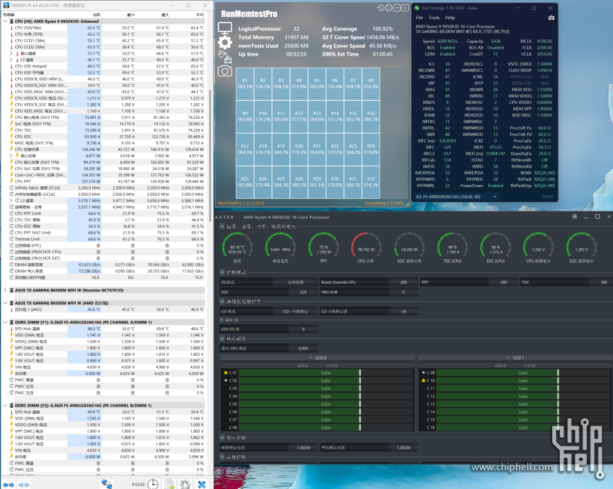
Task: Click 最高 CPU 速度 field showing 5,950
Action: (x=303, y=348)
